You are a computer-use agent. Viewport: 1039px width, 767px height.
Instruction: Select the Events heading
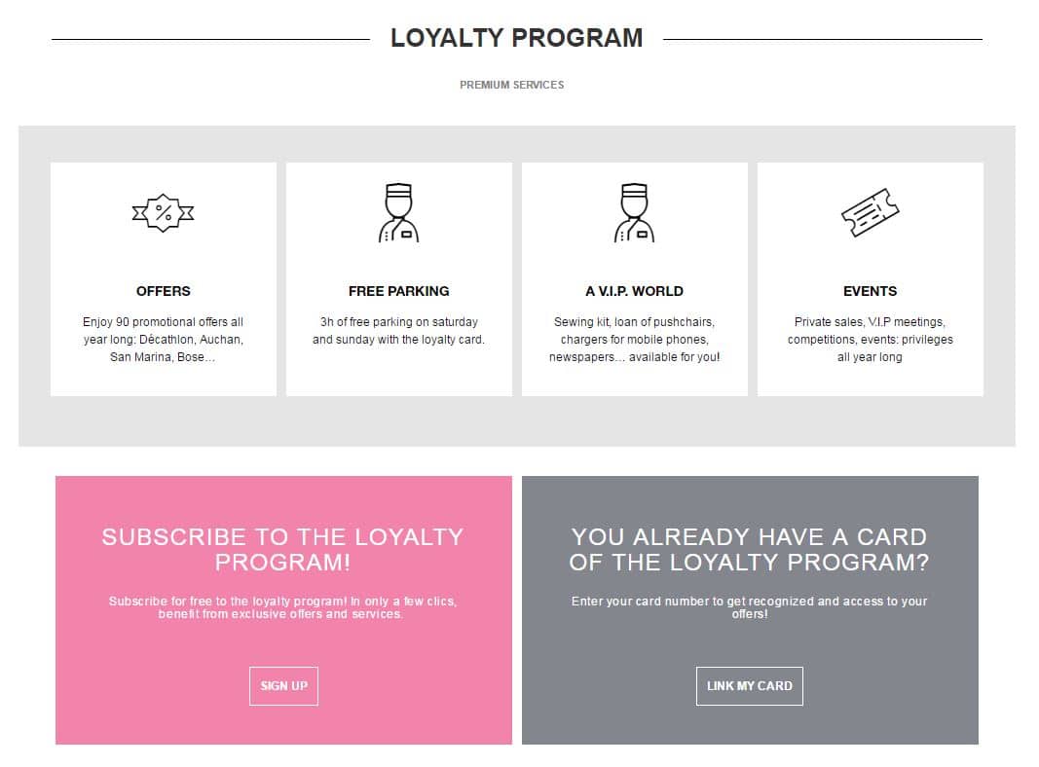pos(870,291)
